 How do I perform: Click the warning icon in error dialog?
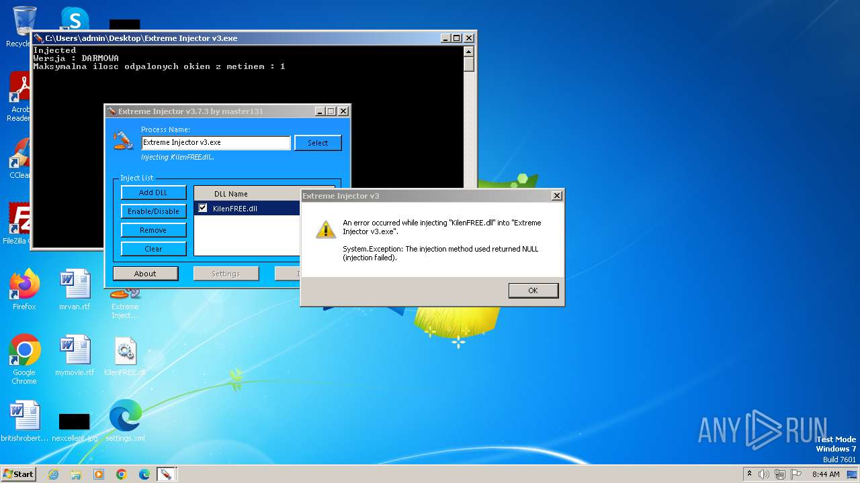pos(326,229)
